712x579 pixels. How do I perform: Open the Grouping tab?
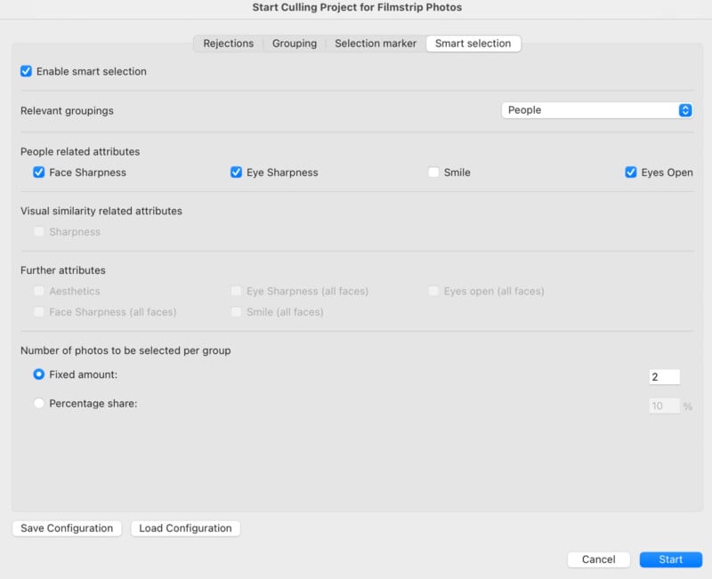coord(295,43)
